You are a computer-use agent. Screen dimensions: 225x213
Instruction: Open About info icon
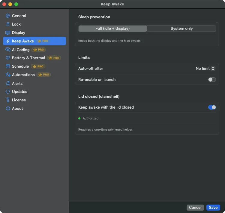[8, 108]
